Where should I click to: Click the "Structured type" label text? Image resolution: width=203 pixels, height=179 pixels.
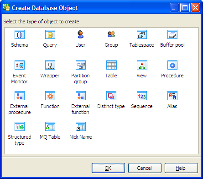pyautogui.click(x=20, y=140)
